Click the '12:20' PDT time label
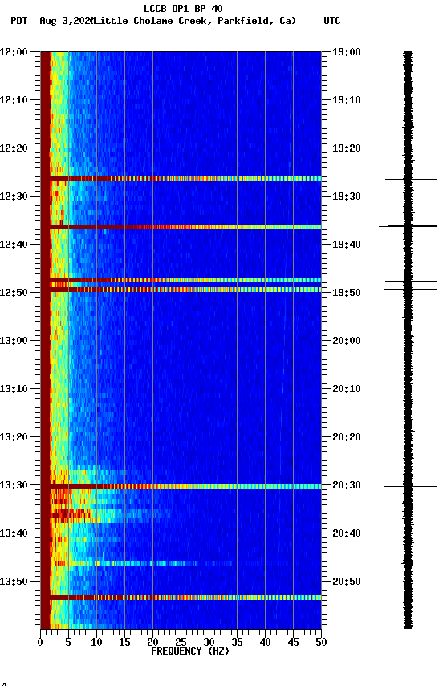 click(x=14, y=148)
